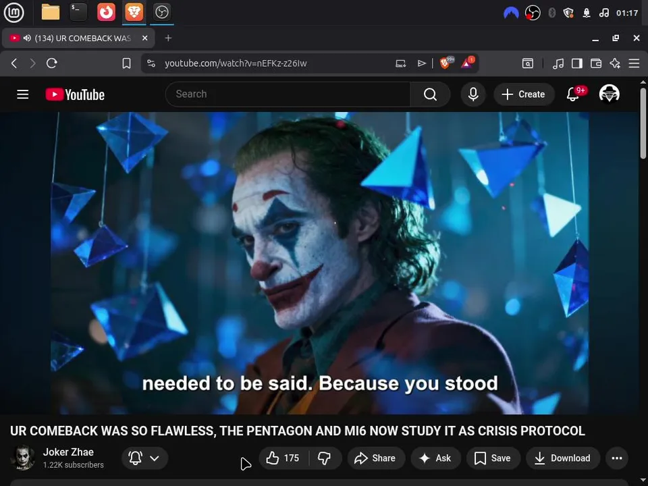Open the Brave Wallet icon

pyautogui.click(x=596, y=63)
